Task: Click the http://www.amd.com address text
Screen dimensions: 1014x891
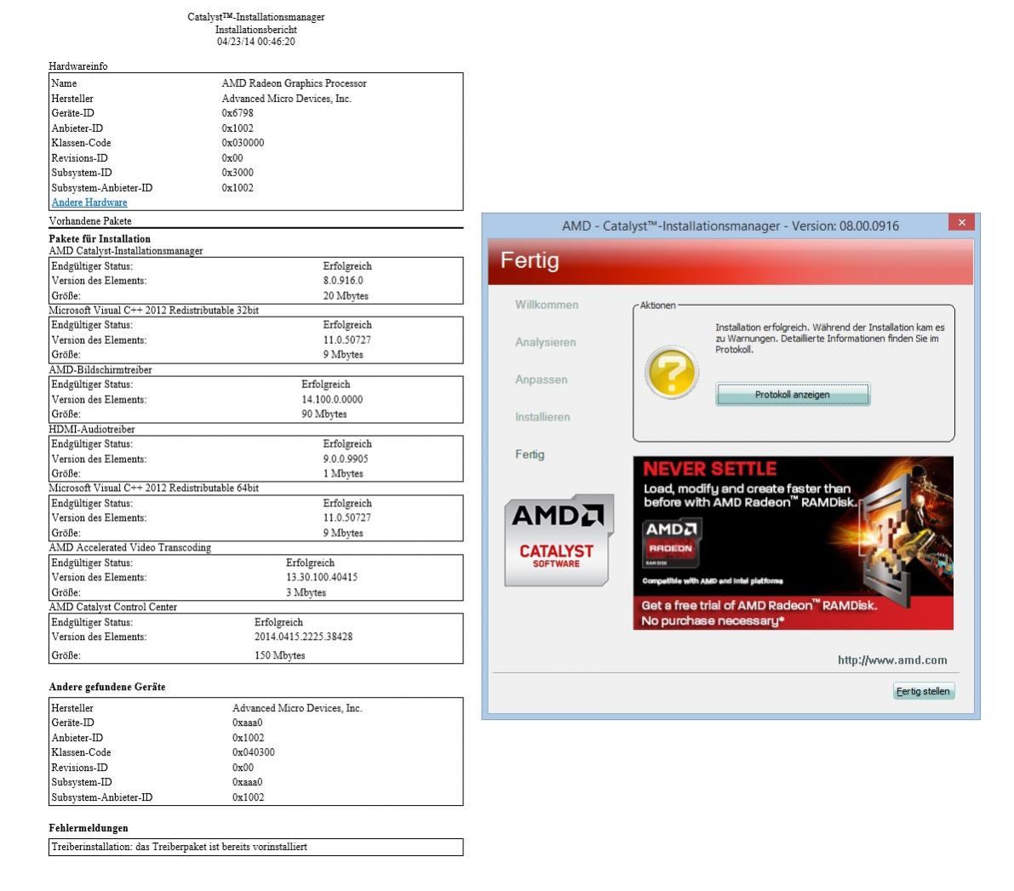Action: 891,660
